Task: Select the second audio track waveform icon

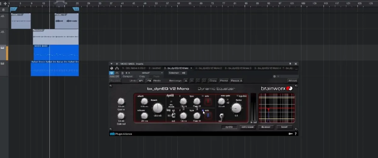Action: (x=3, y=32)
